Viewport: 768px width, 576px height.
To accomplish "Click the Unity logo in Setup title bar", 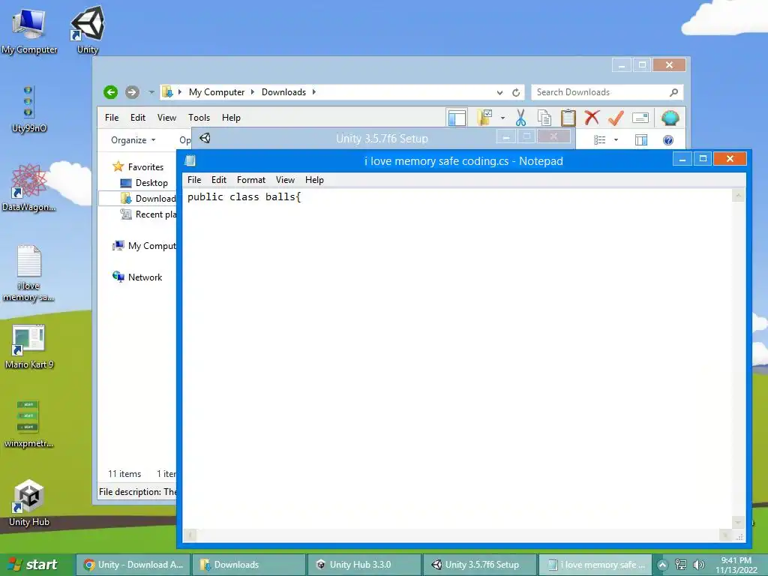I will coord(205,138).
